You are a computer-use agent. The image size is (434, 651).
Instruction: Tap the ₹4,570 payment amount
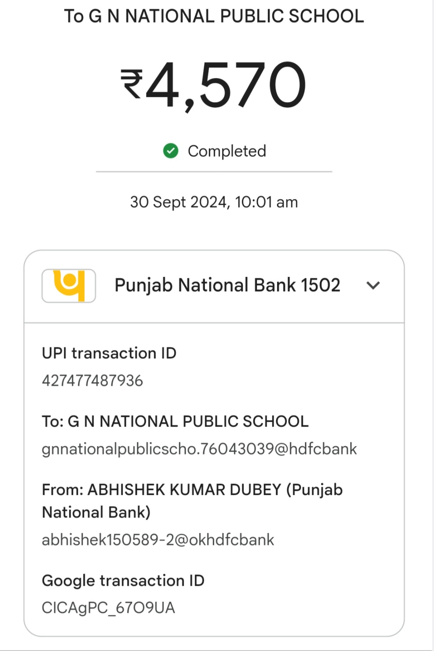tap(214, 85)
